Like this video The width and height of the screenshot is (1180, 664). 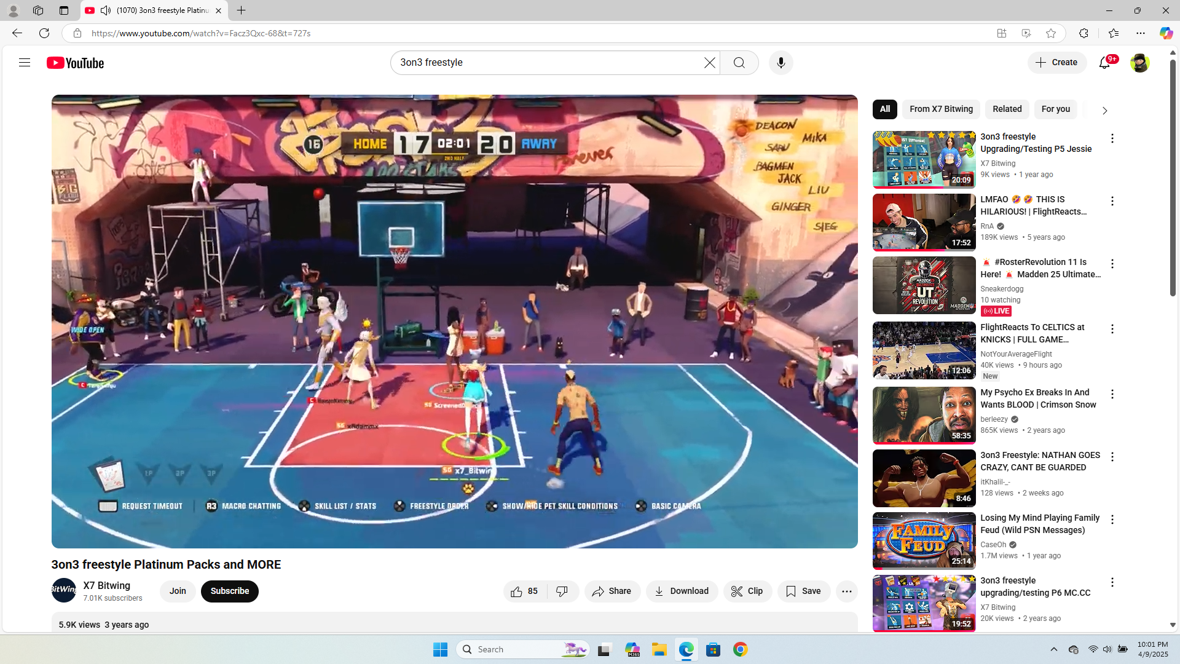click(x=525, y=591)
